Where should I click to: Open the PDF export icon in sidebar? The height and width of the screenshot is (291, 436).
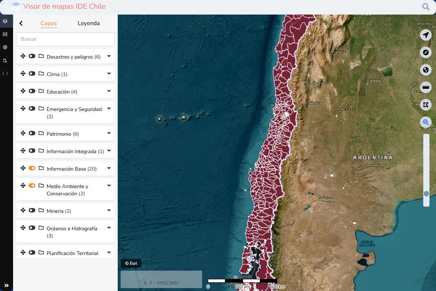(5, 60)
